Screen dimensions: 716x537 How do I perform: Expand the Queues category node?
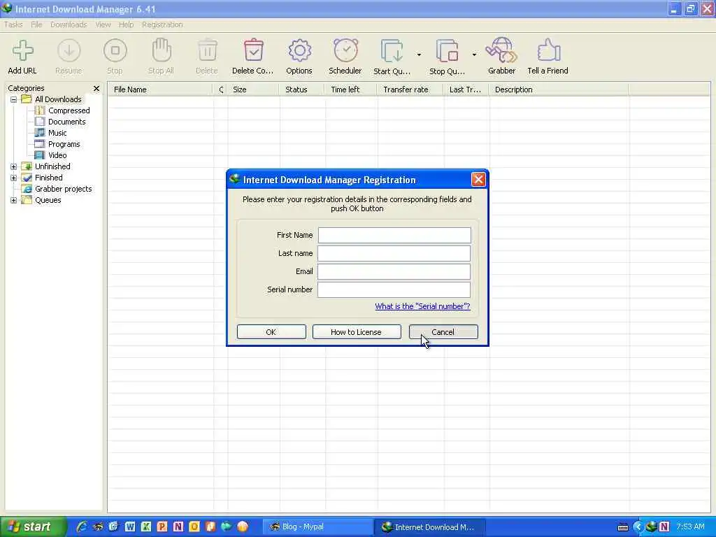pyautogui.click(x=14, y=200)
